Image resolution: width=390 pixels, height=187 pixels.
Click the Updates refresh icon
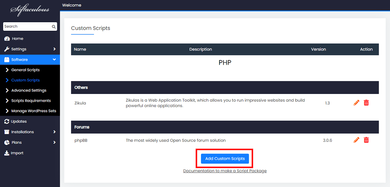pos(7,122)
